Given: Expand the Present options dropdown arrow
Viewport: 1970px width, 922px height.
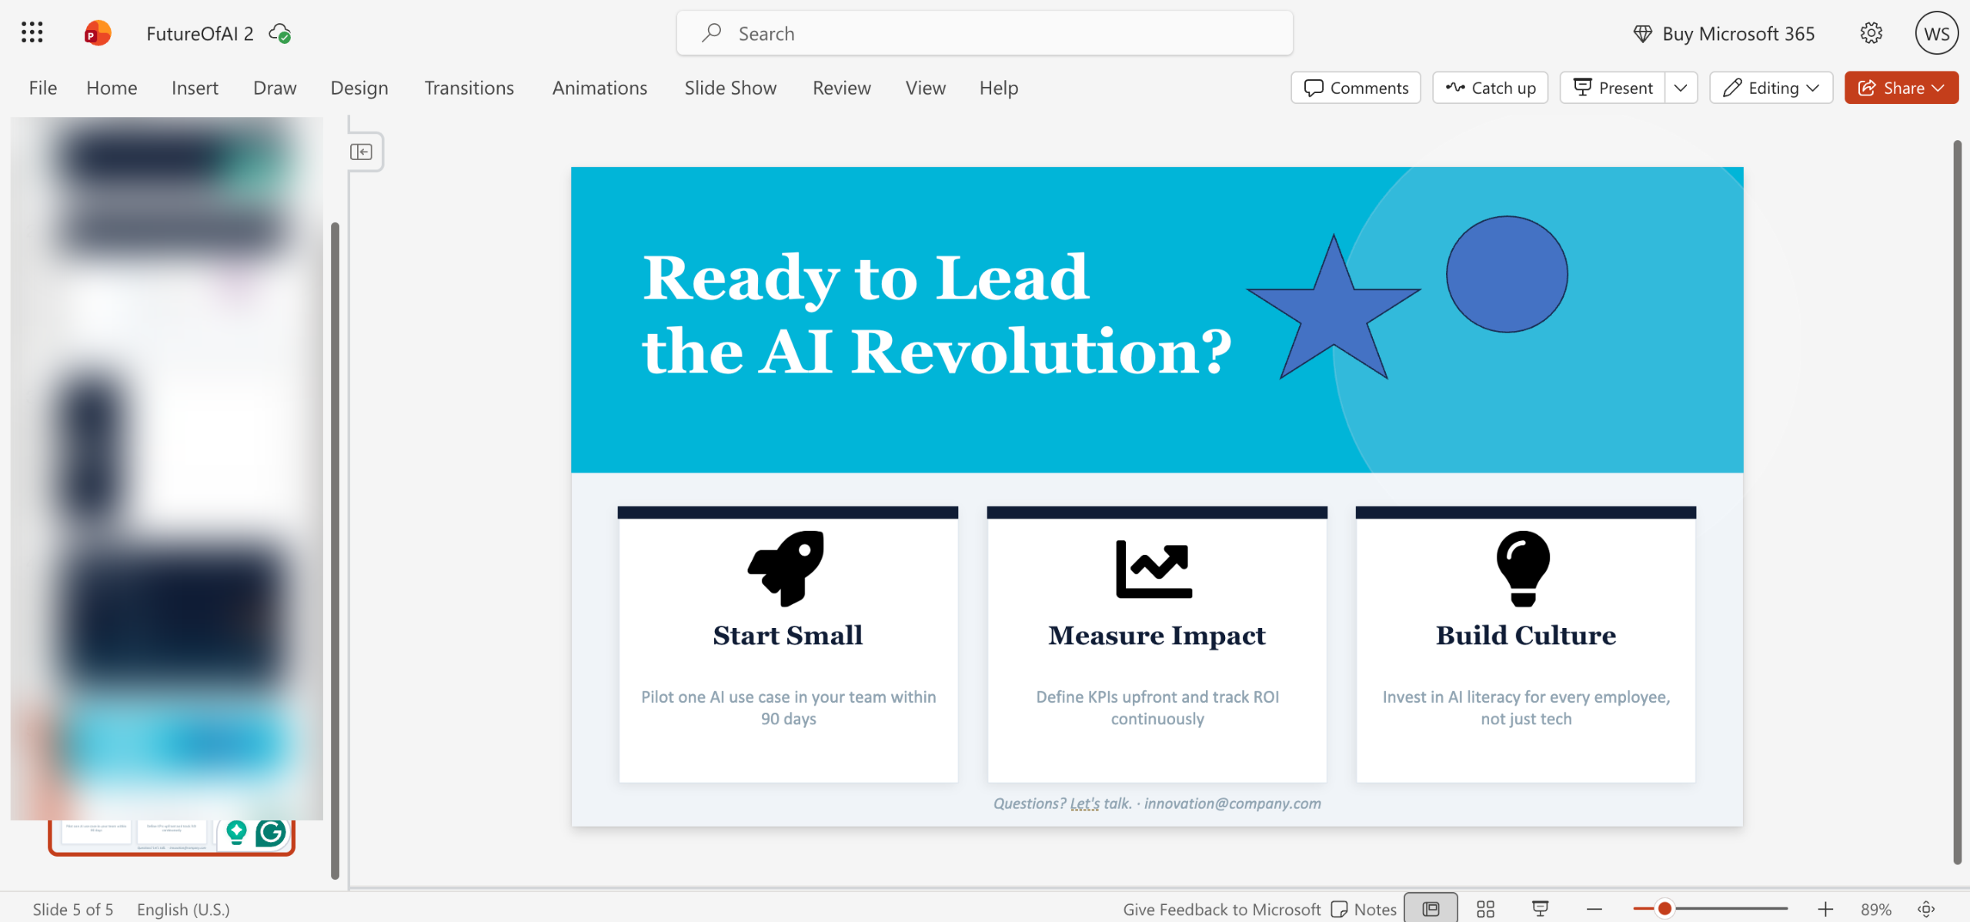Looking at the screenshot, I should (x=1681, y=88).
